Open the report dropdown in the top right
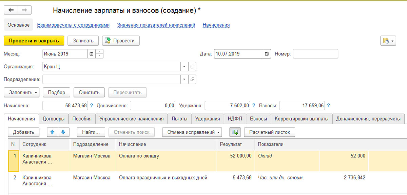 (x=388, y=41)
